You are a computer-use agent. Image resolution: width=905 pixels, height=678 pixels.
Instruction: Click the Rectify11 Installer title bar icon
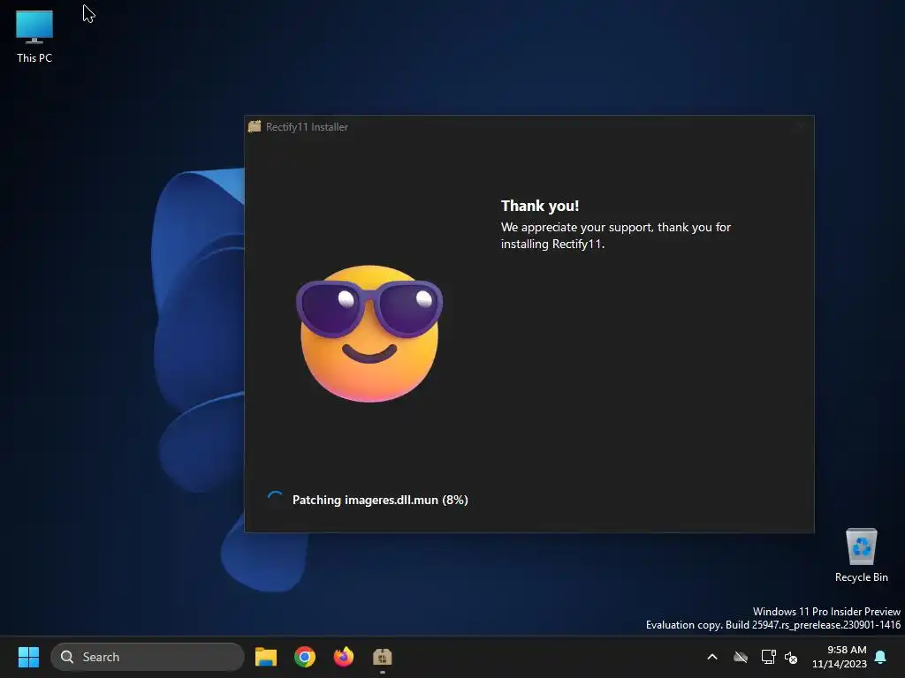tap(255, 126)
